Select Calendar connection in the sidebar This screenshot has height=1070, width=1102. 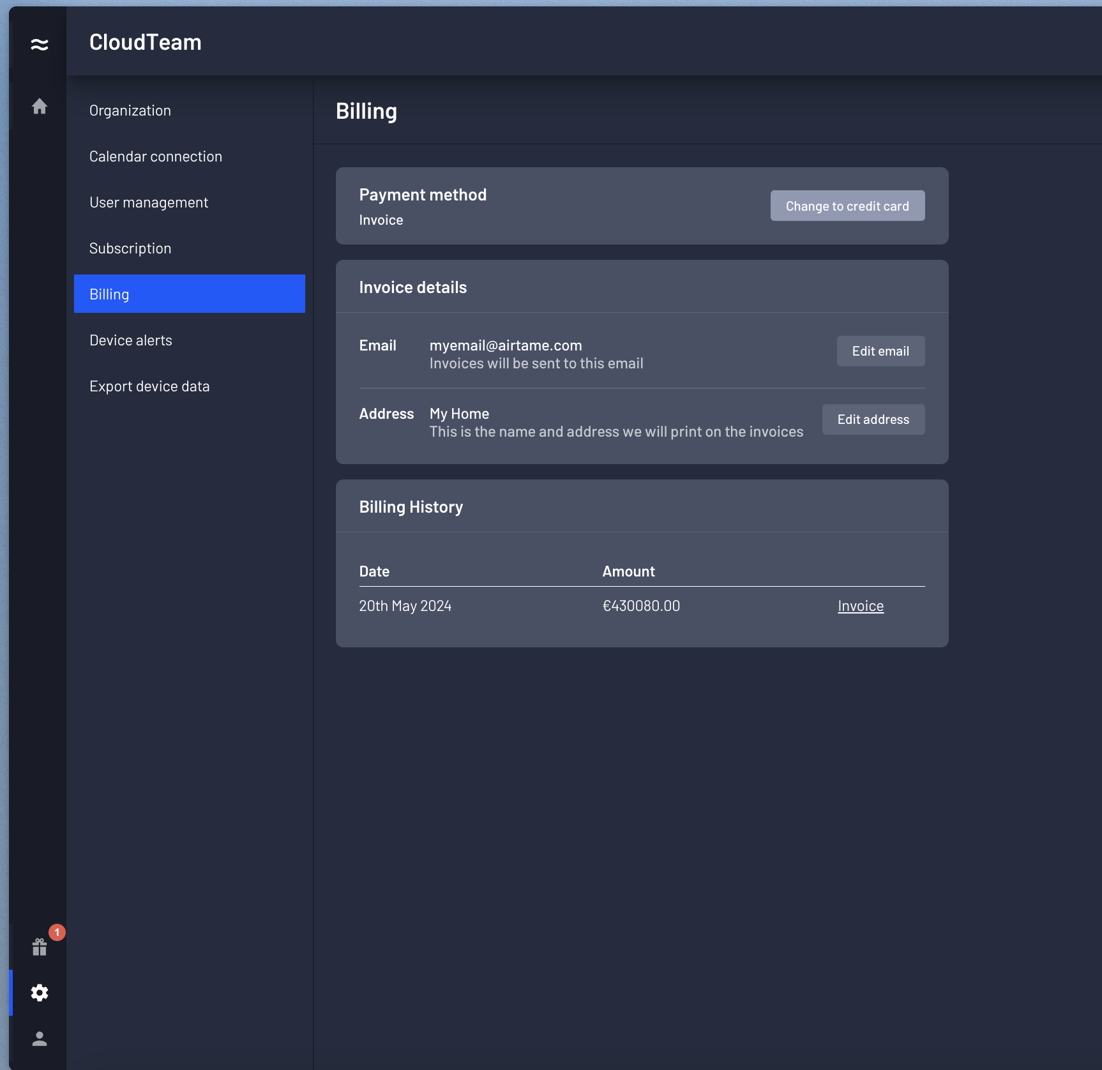(156, 156)
